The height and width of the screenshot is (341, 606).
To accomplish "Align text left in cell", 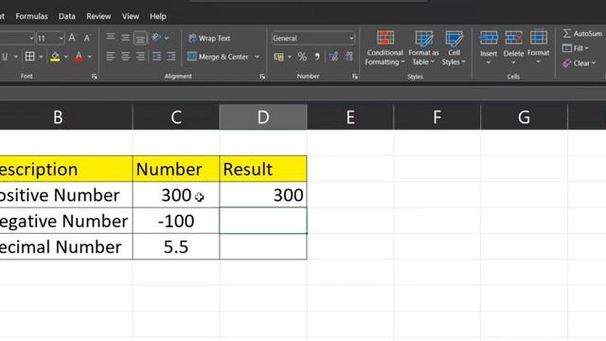I will click(x=111, y=57).
